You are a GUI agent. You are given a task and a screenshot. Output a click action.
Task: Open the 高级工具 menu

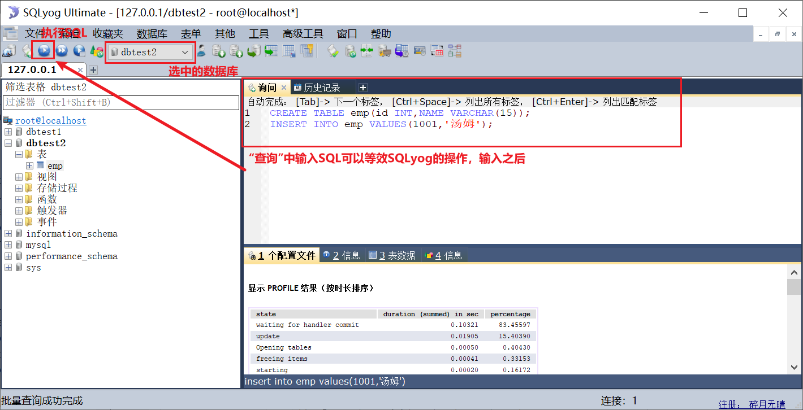pyautogui.click(x=303, y=34)
